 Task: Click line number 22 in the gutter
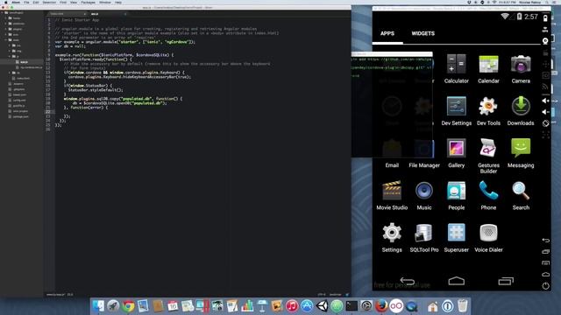coord(48,112)
